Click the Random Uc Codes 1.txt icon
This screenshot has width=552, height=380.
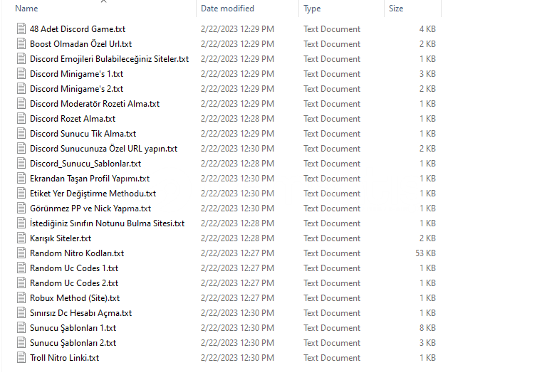[21, 268]
